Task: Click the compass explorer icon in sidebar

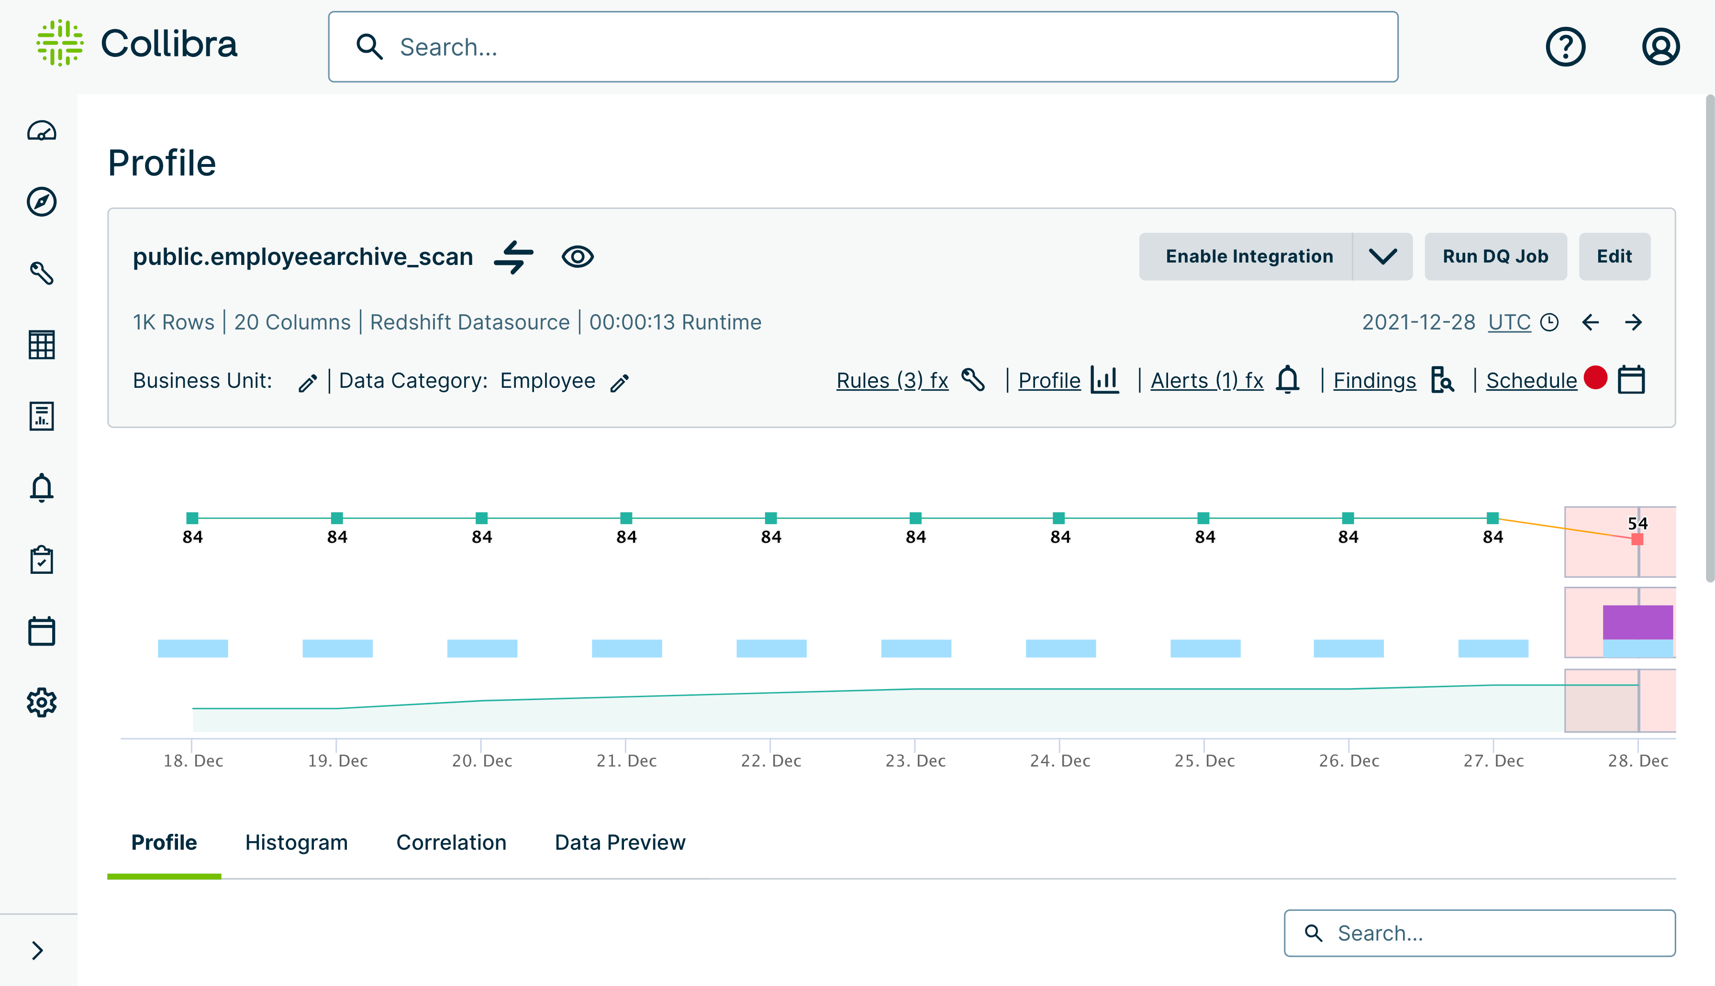Action: tap(41, 202)
